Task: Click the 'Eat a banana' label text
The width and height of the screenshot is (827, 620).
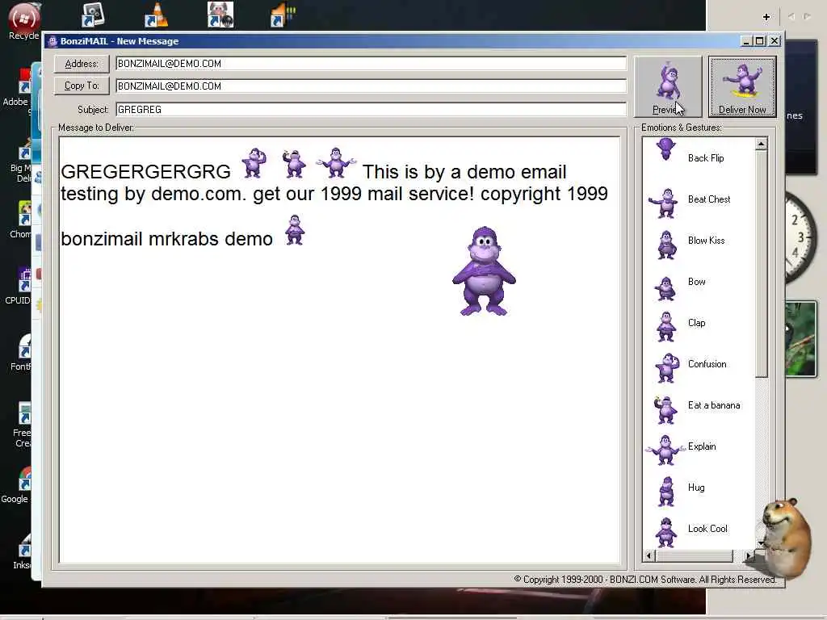Action: point(714,405)
